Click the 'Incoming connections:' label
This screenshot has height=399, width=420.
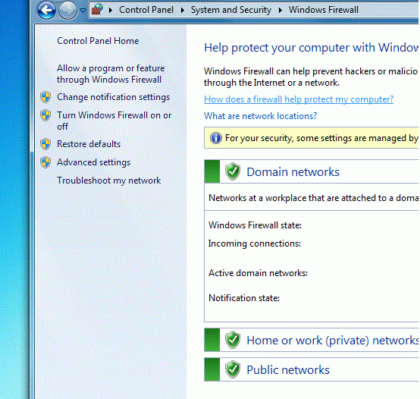coord(255,243)
